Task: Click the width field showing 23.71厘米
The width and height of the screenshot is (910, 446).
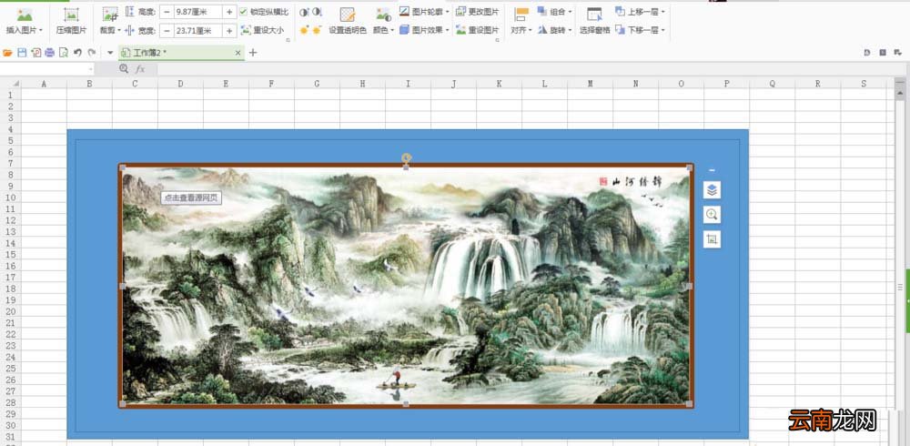Action: coord(197,31)
